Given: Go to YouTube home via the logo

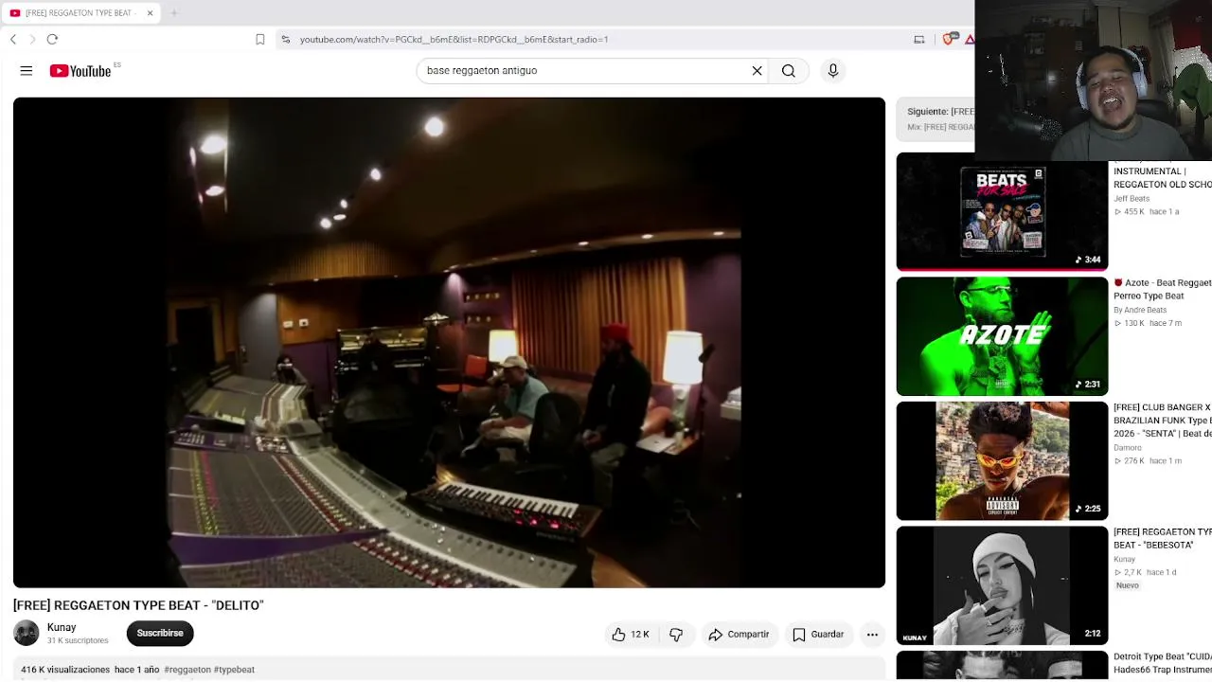Looking at the screenshot, I should click(x=80, y=71).
